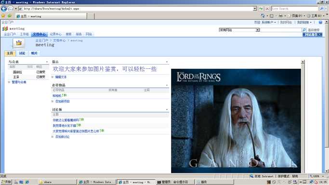Click the red Stop icon
329x185 pixels.
[267, 9]
